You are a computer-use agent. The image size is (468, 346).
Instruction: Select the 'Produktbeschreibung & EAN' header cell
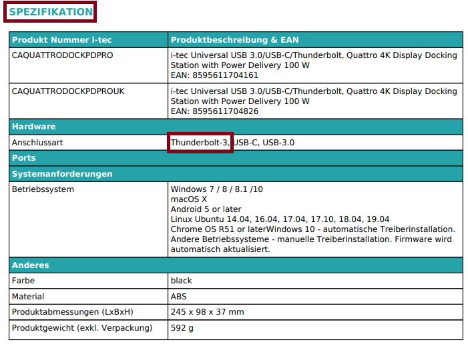pyautogui.click(x=315, y=40)
